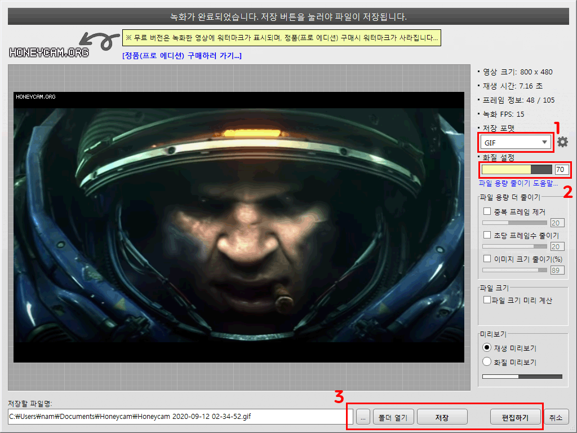This screenshot has width=577, height=433.
Task: Adjust the quality setting slider bar
Action: tap(517, 169)
